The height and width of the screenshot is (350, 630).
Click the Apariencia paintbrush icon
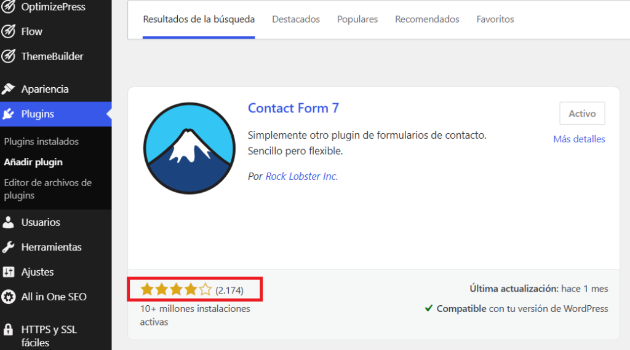(x=8, y=89)
